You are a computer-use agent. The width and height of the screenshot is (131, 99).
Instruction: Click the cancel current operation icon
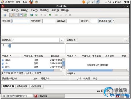pyautogui.click(x=41, y=15)
